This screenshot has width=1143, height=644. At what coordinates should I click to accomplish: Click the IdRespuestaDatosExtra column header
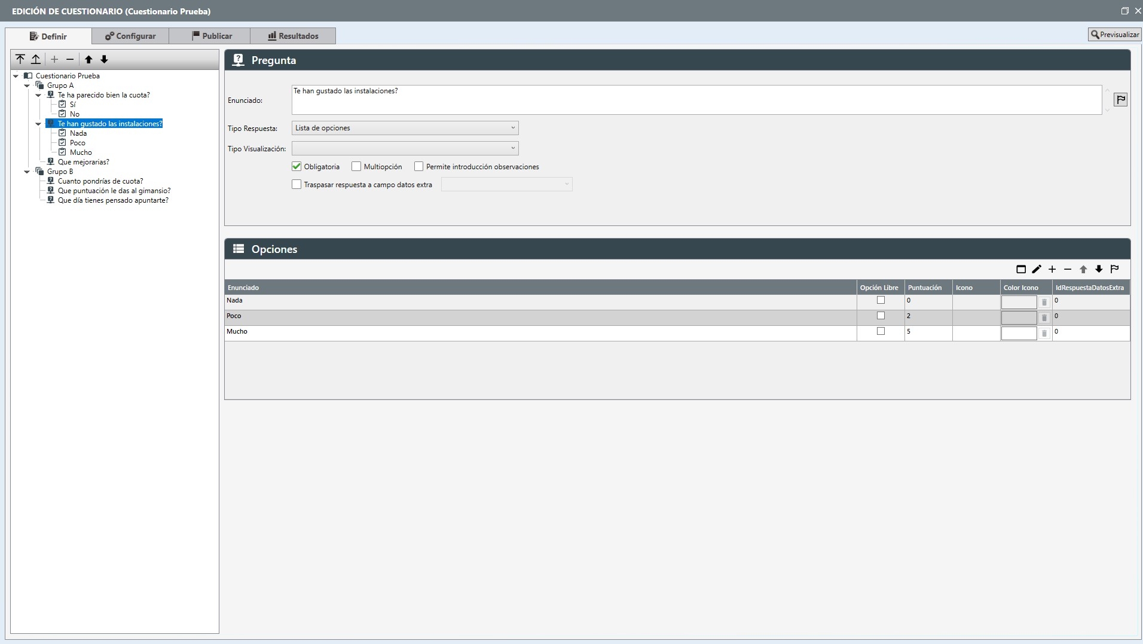coord(1091,288)
